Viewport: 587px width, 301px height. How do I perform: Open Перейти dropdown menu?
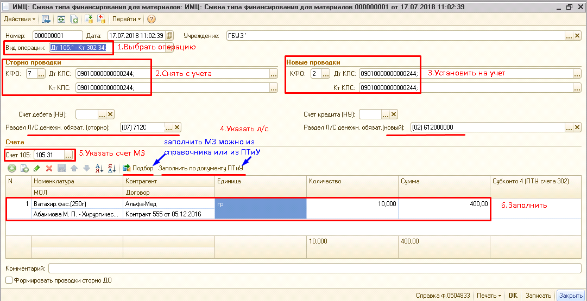coord(126,19)
